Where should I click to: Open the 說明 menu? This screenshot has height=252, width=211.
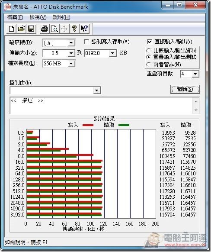61,17
